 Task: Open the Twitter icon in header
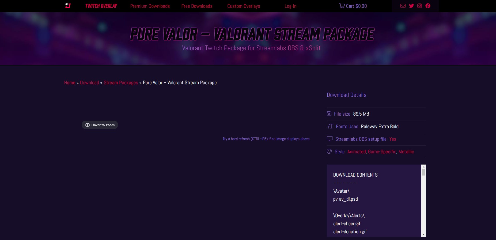[411, 6]
